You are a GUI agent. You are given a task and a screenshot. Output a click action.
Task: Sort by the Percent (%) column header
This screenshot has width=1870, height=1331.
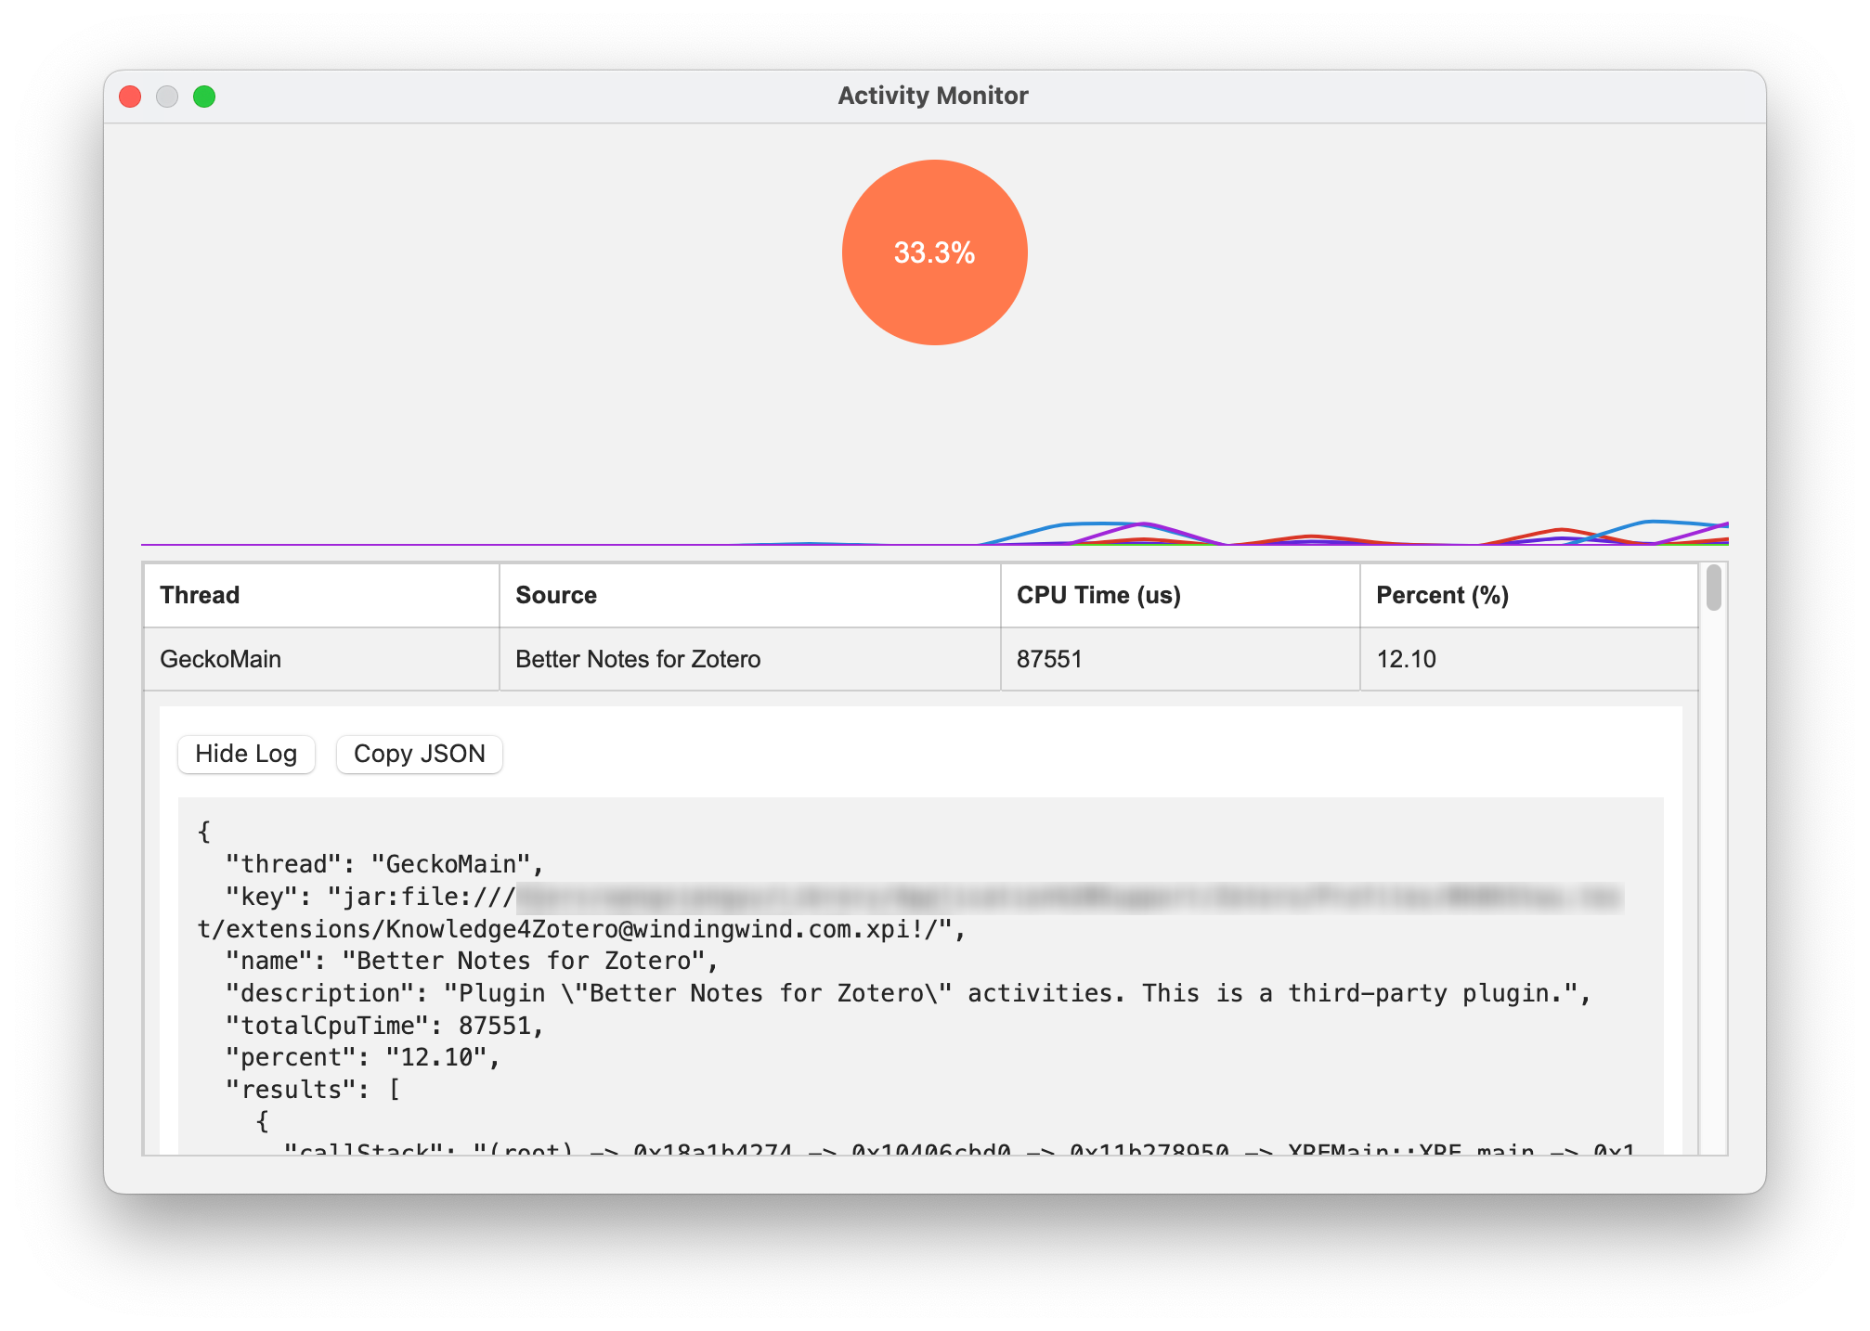1442,595
